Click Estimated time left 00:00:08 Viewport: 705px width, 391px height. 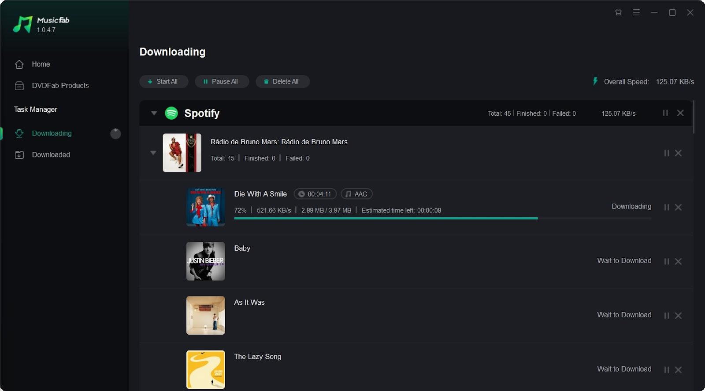401,210
